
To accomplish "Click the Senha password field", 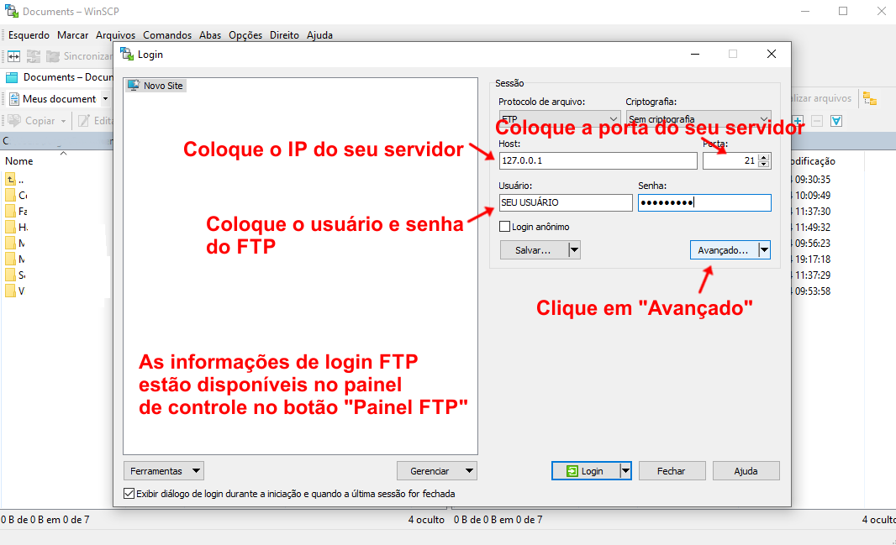I will [x=704, y=202].
